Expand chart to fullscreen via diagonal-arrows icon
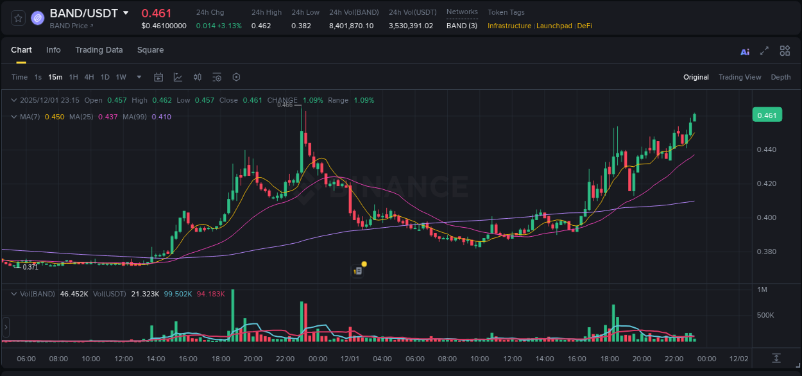Viewport: 802px width, 376px height. point(764,51)
